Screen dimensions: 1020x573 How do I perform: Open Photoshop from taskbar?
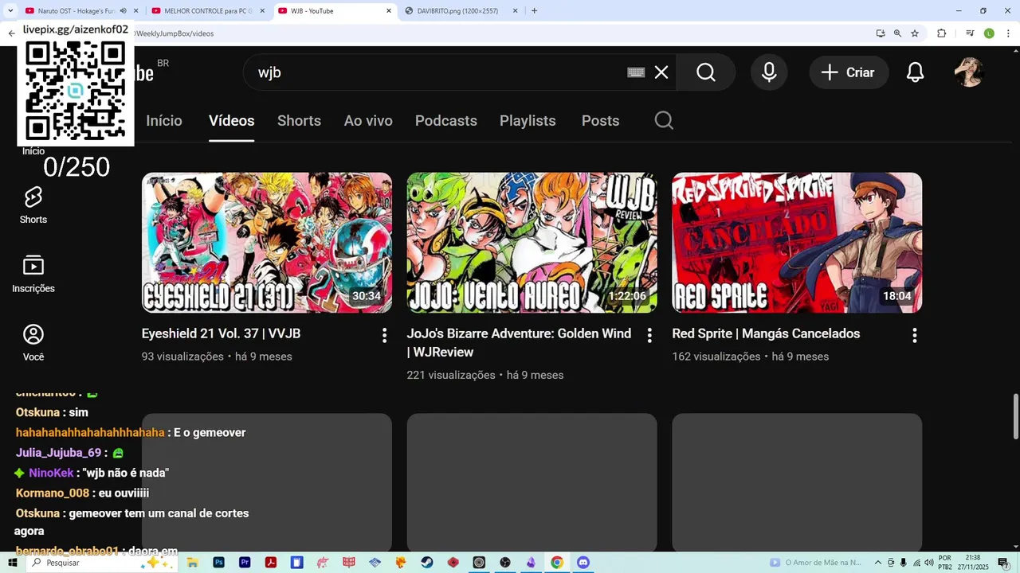coord(218,563)
